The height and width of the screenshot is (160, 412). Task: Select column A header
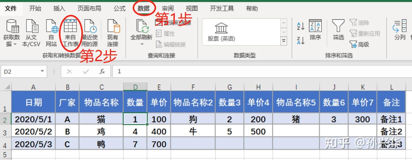pos(33,87)
